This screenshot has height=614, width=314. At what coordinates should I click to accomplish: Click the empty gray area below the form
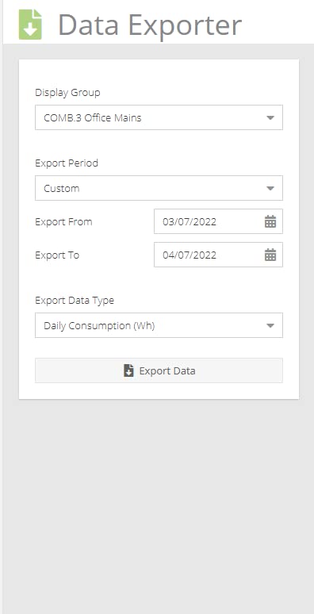pyautogui.click(x=159, y=505)
